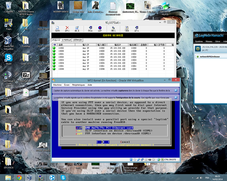This screenshot has width=227, height=181.
Task: Select the 13004 port mapping row
Action: click(113, 63)
